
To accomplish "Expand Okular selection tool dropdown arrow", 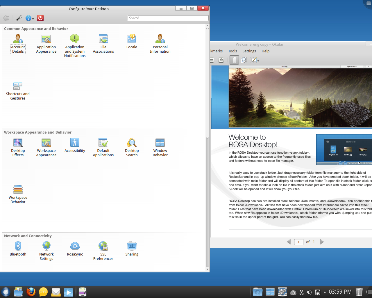I will pyautogui.click(x=258, y=60).
